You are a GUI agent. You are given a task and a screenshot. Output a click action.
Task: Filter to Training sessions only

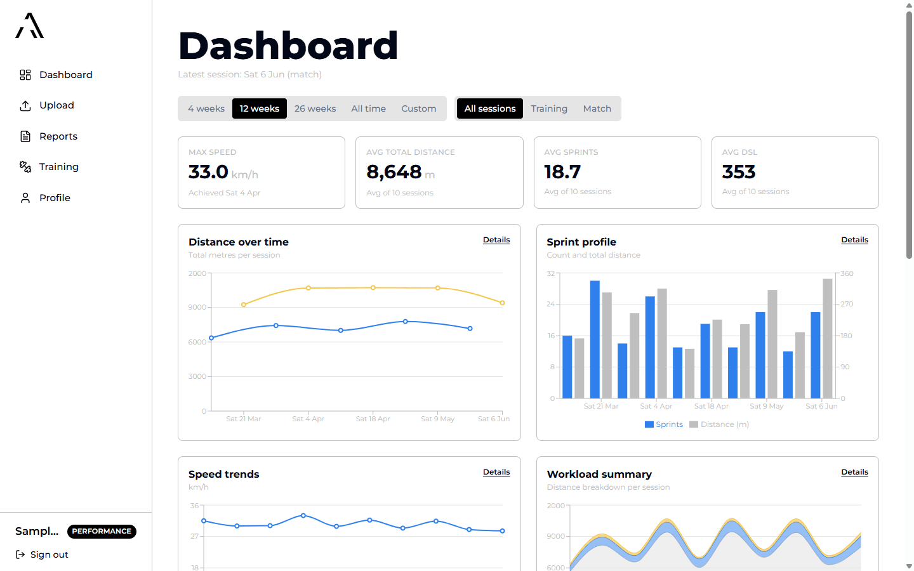click(549, 108)
